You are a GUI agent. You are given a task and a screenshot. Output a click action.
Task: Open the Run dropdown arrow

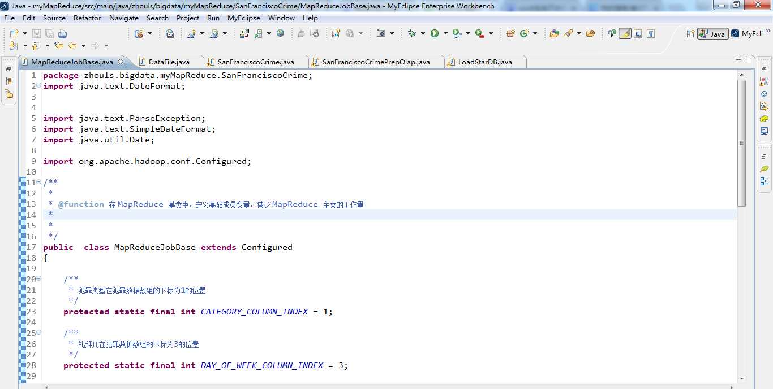coord(445,33)
